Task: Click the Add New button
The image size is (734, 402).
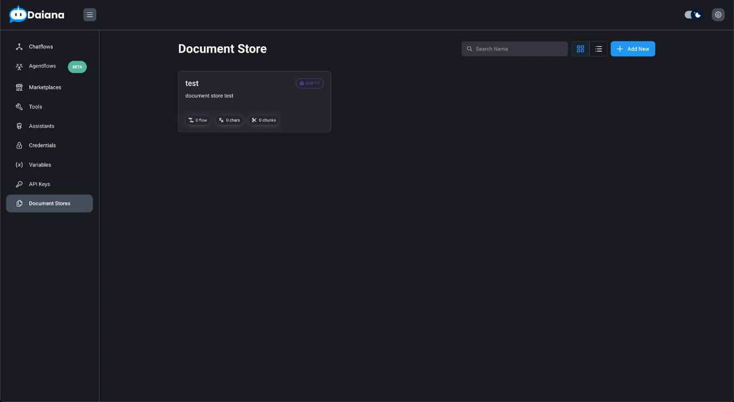Action: pos(633,49)
